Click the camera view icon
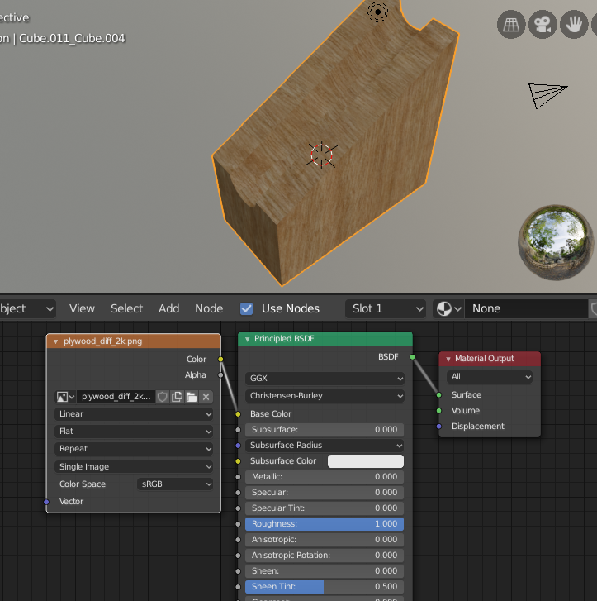This screenshot has height=601, width=597. tap(543, 25)
